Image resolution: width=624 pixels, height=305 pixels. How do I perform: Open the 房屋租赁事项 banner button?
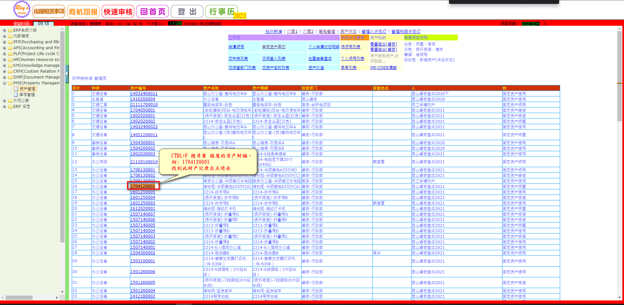(49, 12)
